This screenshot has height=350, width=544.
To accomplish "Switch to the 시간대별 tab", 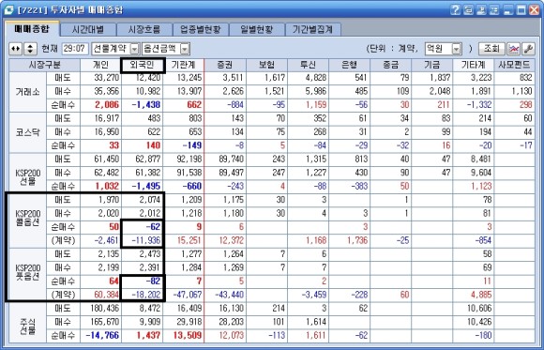I will pyautogui.click(x=88, y=29).
